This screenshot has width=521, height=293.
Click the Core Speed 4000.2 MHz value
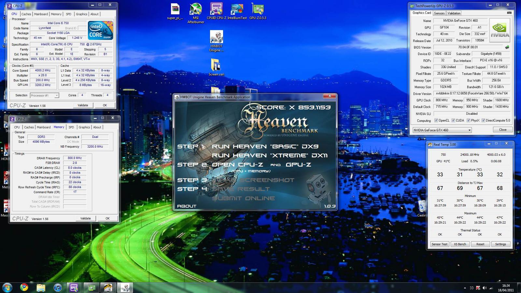tap(43, 70)
